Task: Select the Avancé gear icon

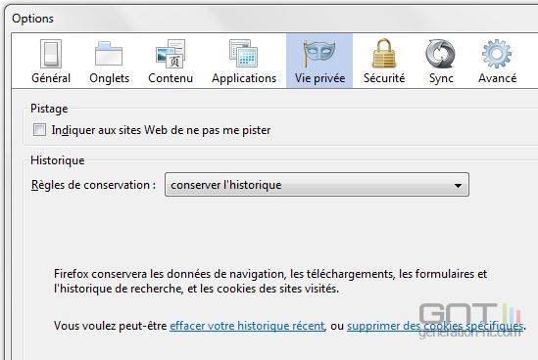Action: click(x=497, y=54)
